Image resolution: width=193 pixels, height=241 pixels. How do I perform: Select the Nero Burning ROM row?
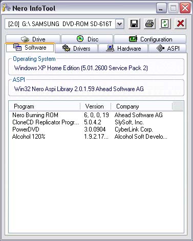(x=96, y=115)
